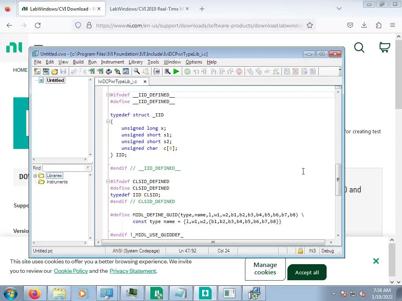Click the glasses view variable icon
Viewport: 402px width, 301px height.
tap(267, 71)
